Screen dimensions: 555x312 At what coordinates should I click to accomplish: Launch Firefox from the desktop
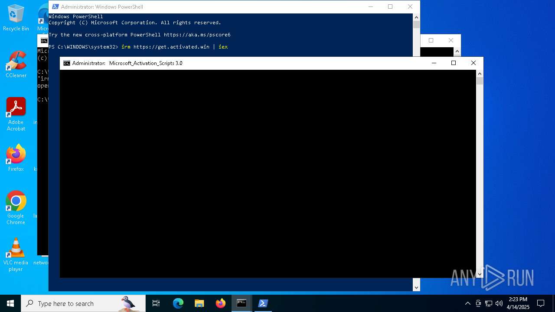(x=16, y=158)
